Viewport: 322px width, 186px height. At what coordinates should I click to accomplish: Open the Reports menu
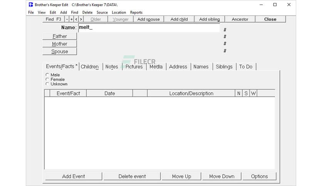[136, 12]
